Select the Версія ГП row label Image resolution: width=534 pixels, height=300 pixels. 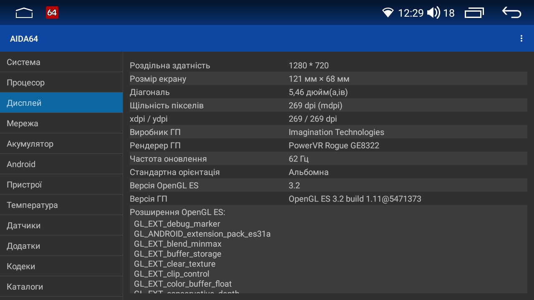coord(149,199)
